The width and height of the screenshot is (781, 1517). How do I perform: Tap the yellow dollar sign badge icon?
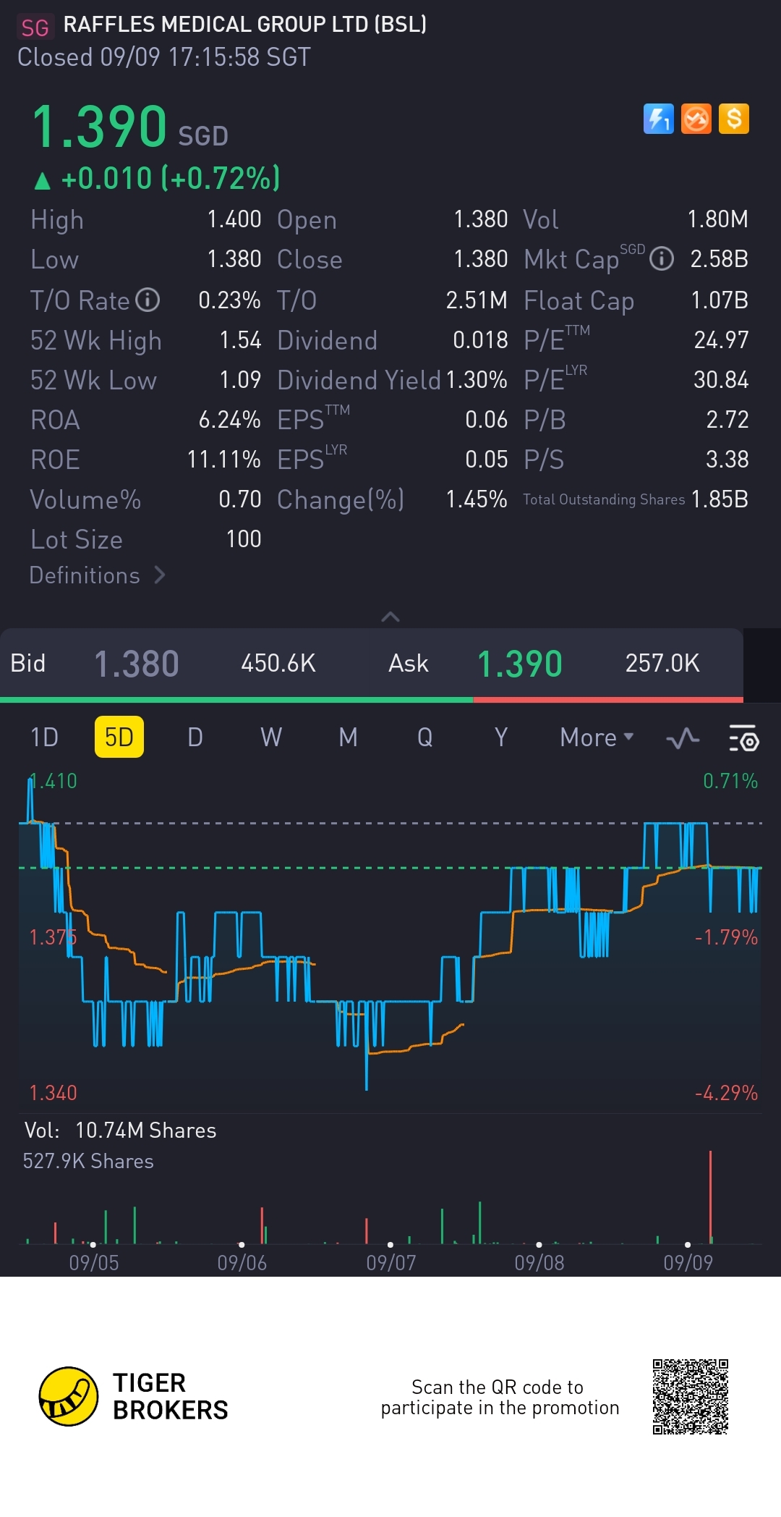tap(734, 119)
